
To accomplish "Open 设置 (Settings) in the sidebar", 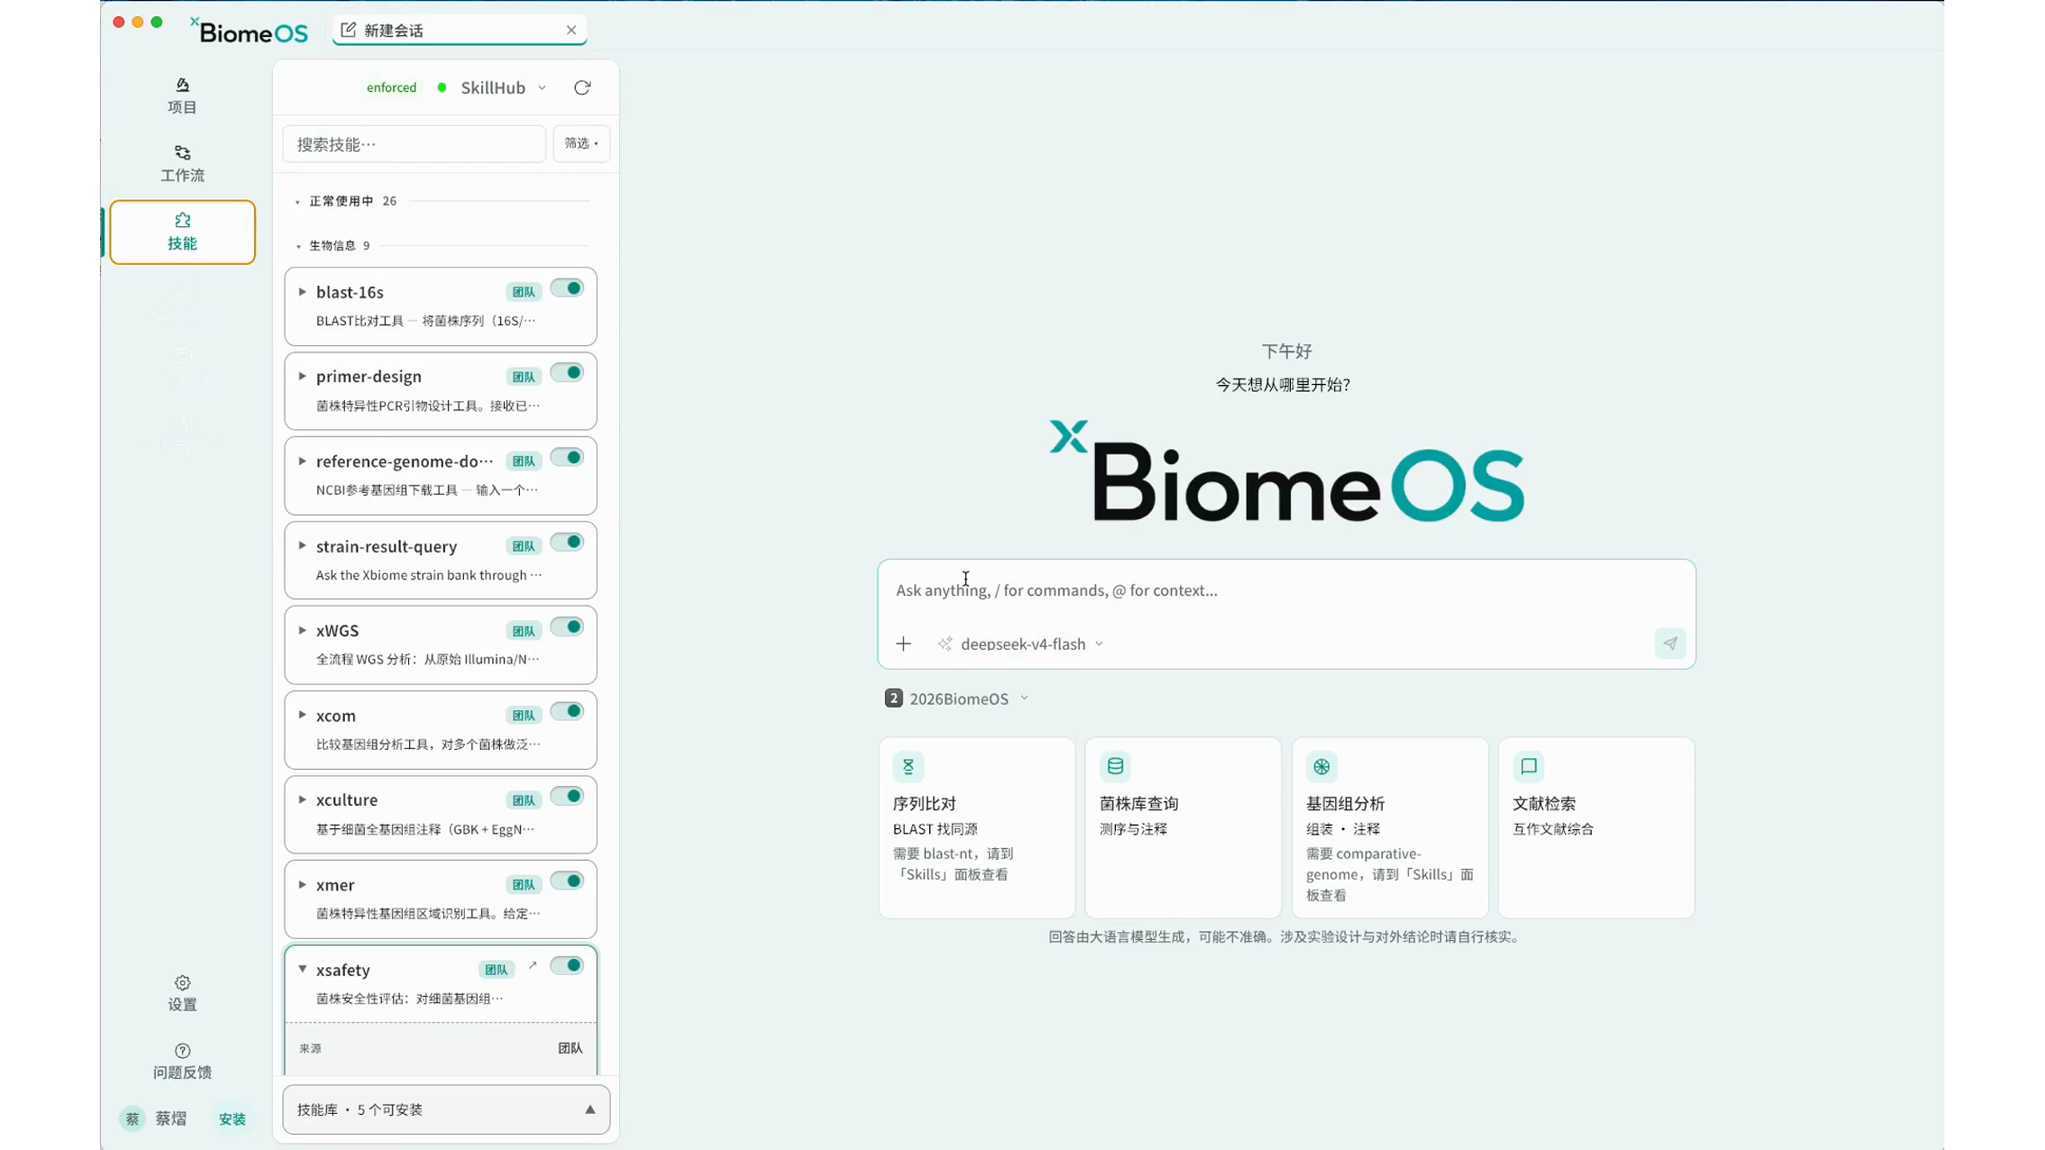I will point(182,993).
